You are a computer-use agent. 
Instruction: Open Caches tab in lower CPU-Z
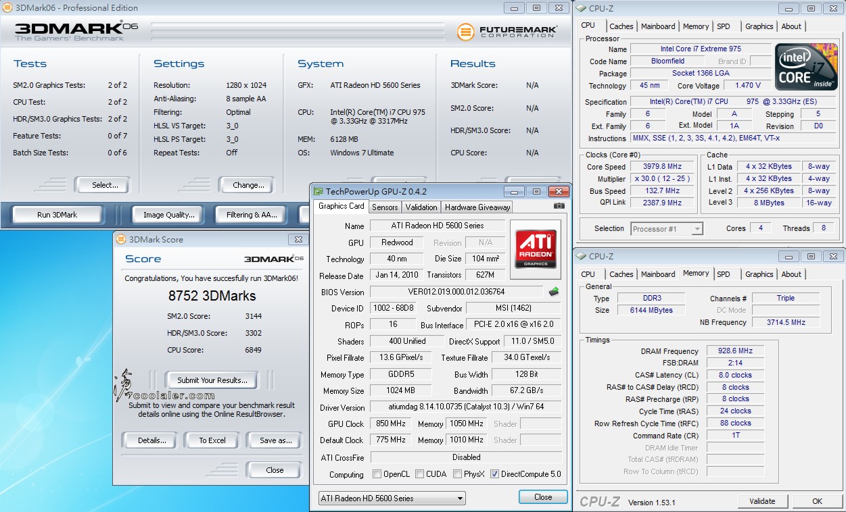pyautogui.click(x=621, y=274)
